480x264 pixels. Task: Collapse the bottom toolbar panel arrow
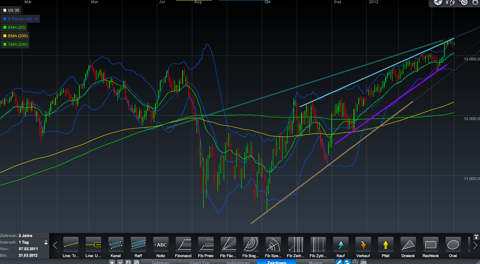click(476, 237)
